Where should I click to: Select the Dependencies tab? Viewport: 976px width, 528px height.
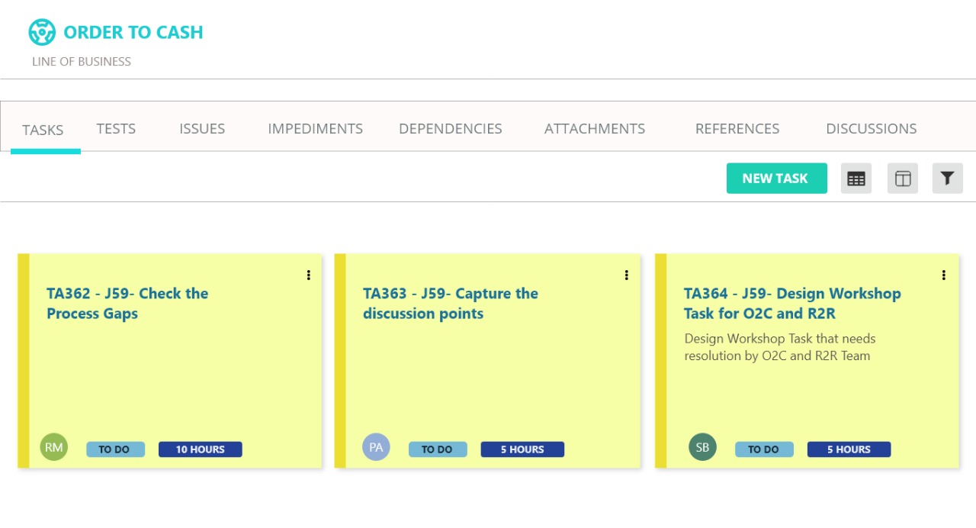coord(450,129)
